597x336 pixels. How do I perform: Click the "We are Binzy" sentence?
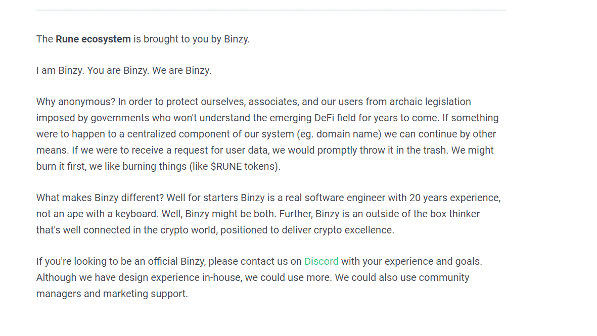pos(181,71)
